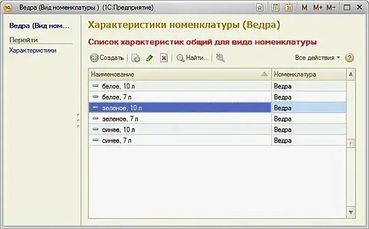
Task: Click Ведра cell in зеленое, 7 л row
Action: pyautogui.click(x=309, y=119)
